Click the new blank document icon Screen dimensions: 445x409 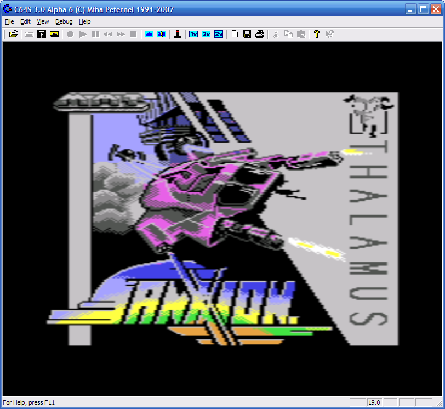[x=235, y=34]
